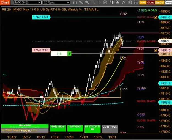Activate the zoom in magnifier tool
Viewport: 172px width, 140px height.
[87, 2]
